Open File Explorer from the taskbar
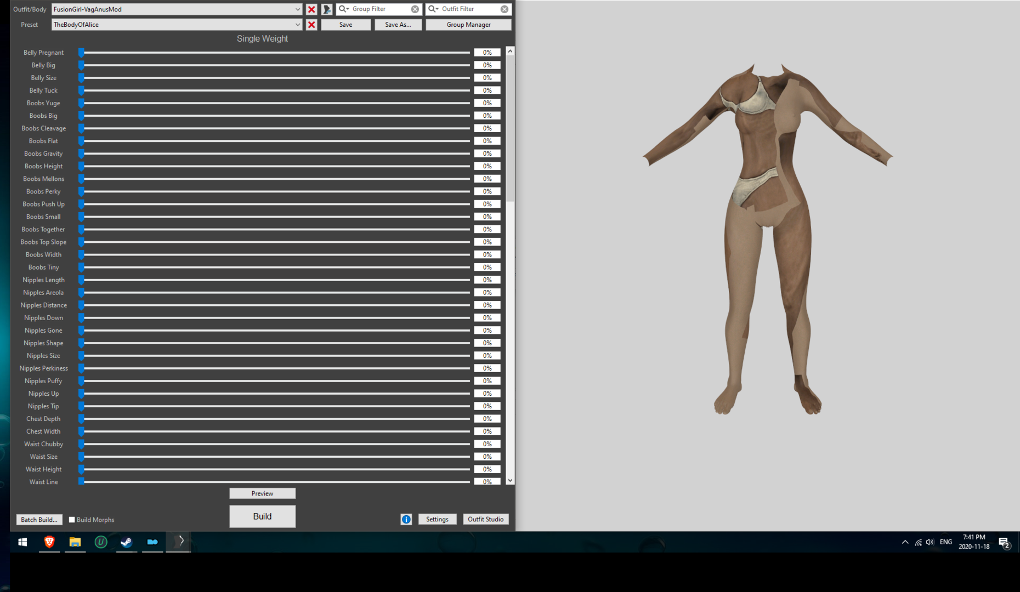Viewport: 1020px width, 592px height. (75, 542)
